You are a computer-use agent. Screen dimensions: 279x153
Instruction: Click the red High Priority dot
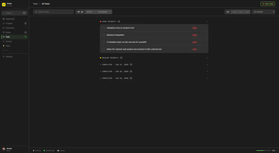100,22
